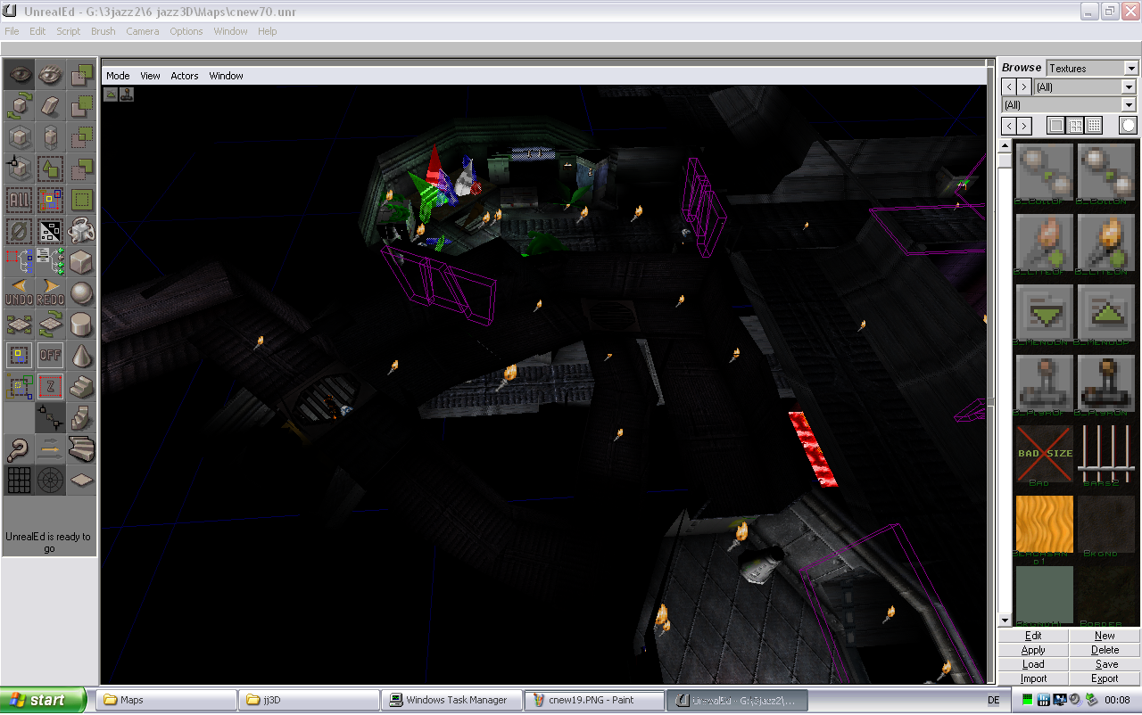Toggle the white circle browser button

coord(1129,126)
